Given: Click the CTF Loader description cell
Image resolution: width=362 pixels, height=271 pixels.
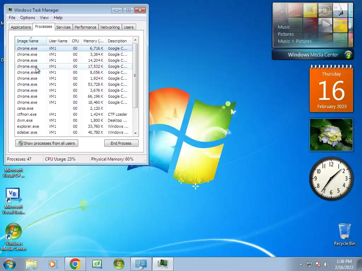Looking at the screenshot, I should [x=117, y=114].
